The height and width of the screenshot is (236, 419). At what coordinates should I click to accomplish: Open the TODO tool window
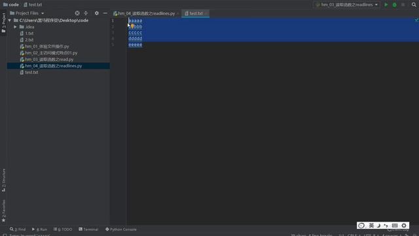point(63,229)
